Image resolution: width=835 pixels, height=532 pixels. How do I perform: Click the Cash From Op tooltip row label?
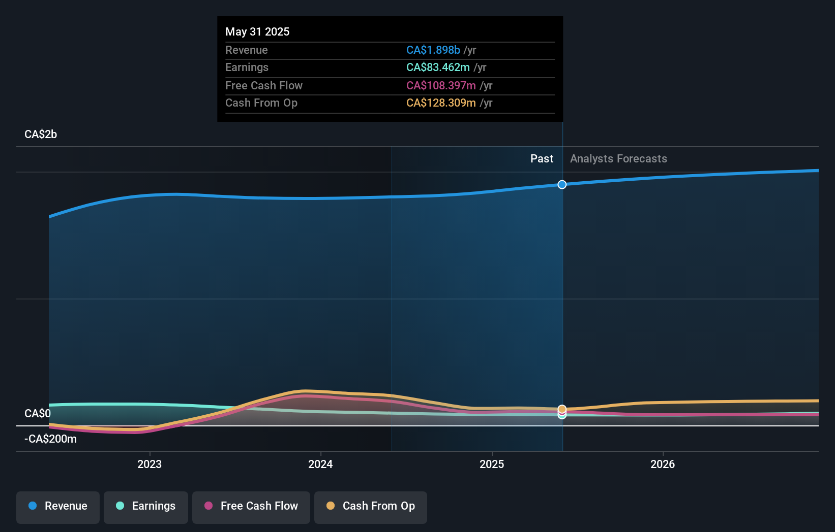(x=261, y=103)
